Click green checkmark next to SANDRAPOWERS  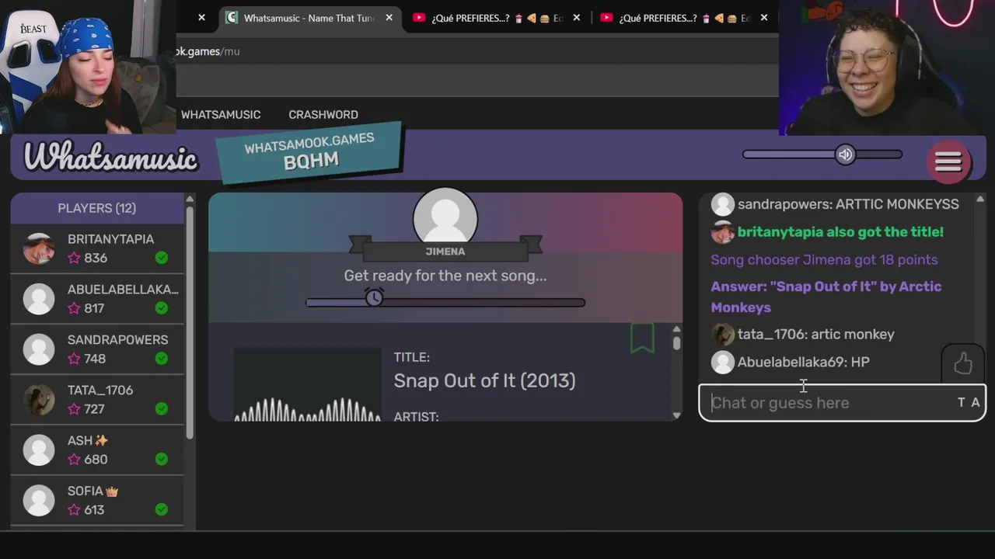pos(162,359)
